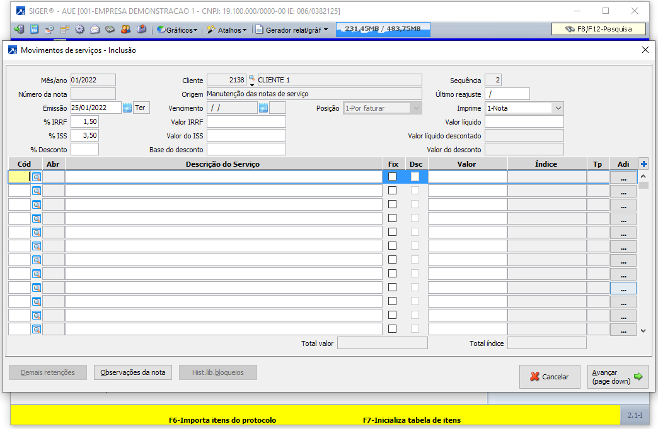Click Avançar (page down) button

tap(618, 377)
